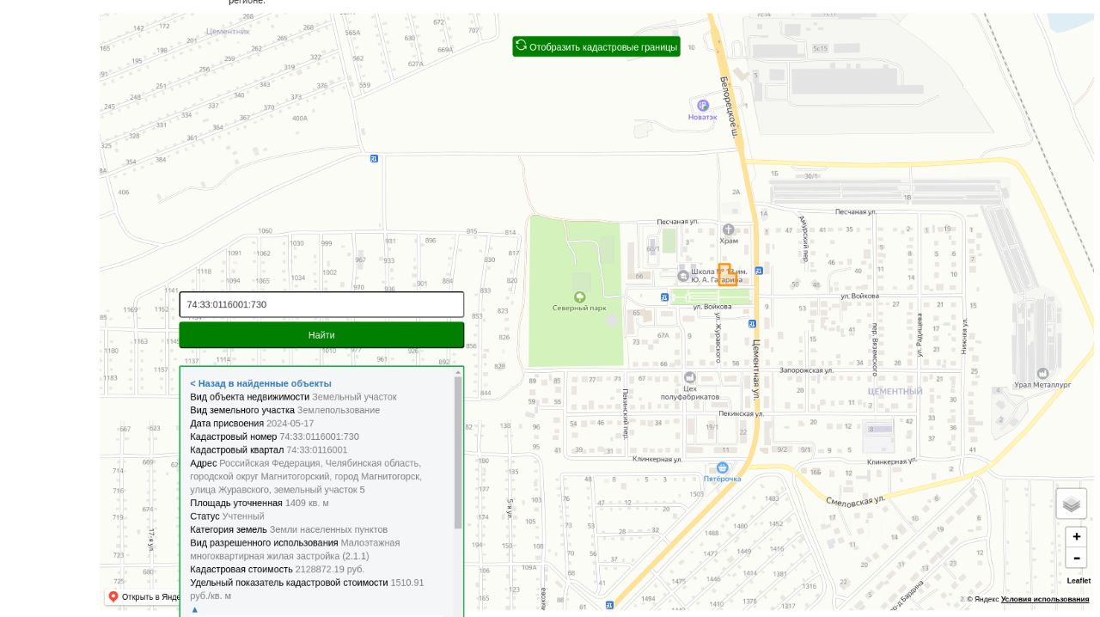Click the bus stop icon near Новатэк access road

[x=374, y=158]
